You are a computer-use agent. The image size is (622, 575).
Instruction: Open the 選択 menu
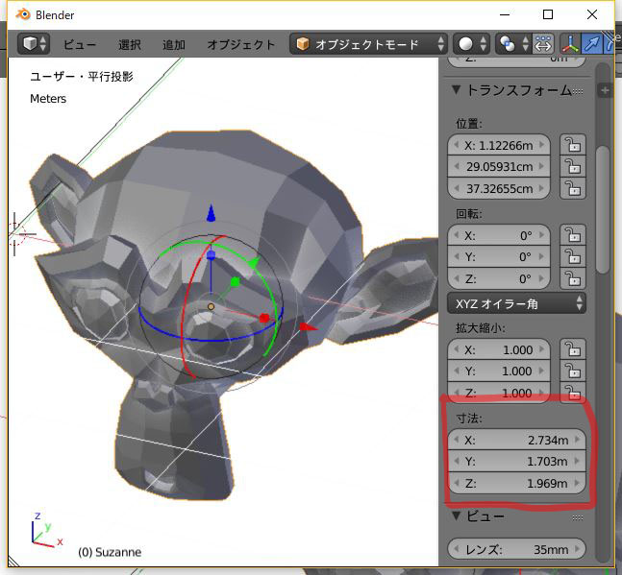pyautogui.click(x=130, y=44)
